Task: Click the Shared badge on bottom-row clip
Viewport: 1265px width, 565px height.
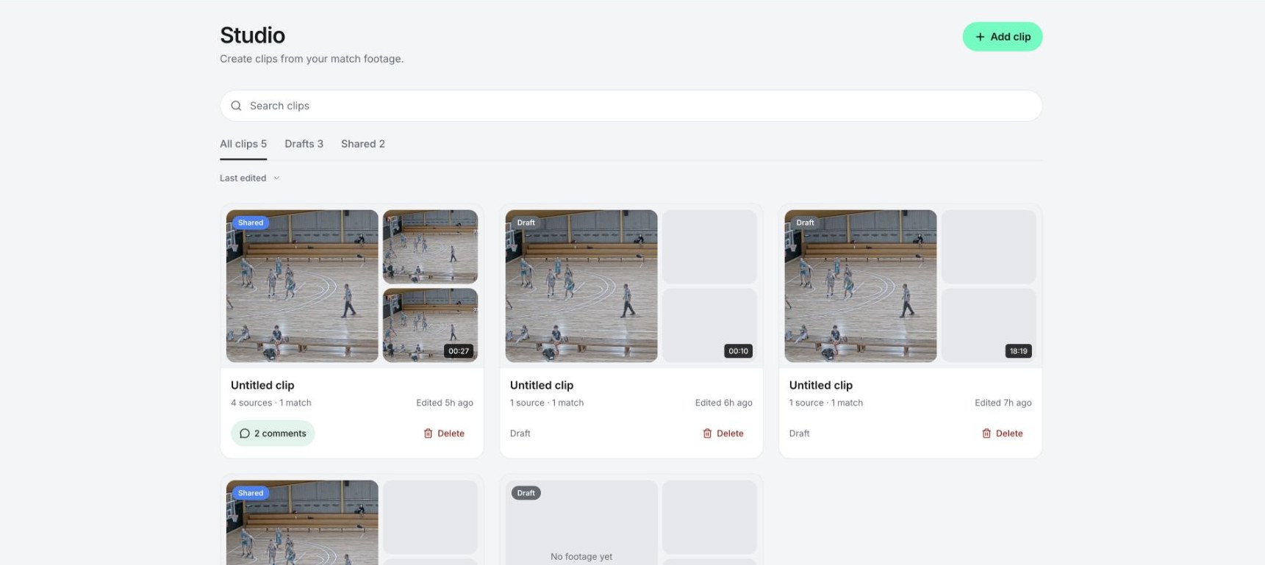Action: (x=251, y=493)
